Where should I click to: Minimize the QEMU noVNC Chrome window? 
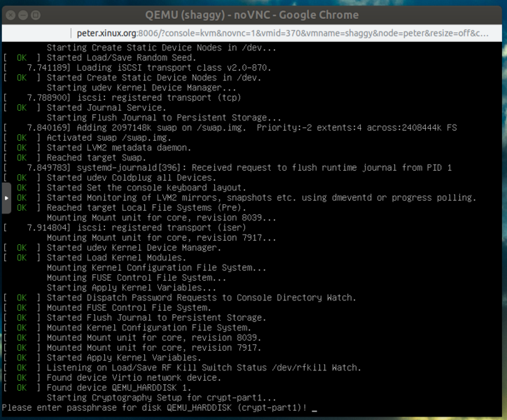pos(23,13)
